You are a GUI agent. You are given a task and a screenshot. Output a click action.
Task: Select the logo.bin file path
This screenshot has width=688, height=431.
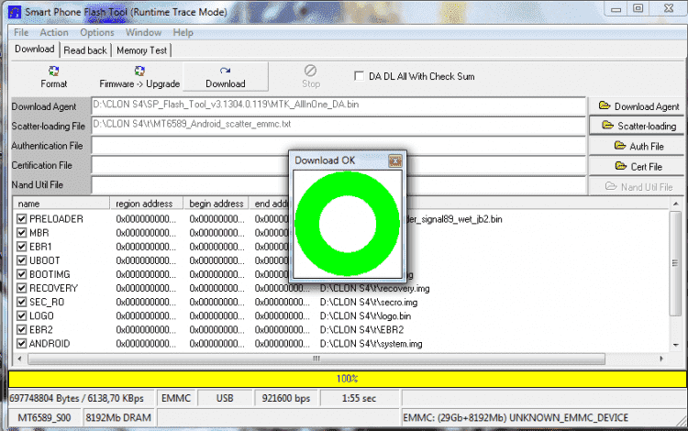365,316
